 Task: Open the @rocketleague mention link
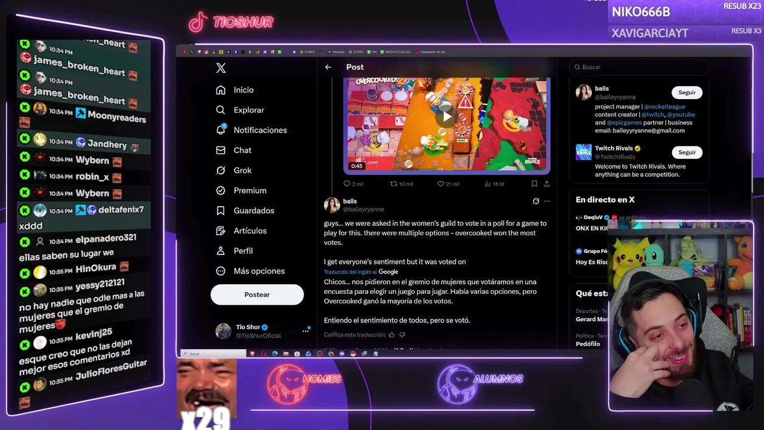pyautogui.click(x=664, y=107)
